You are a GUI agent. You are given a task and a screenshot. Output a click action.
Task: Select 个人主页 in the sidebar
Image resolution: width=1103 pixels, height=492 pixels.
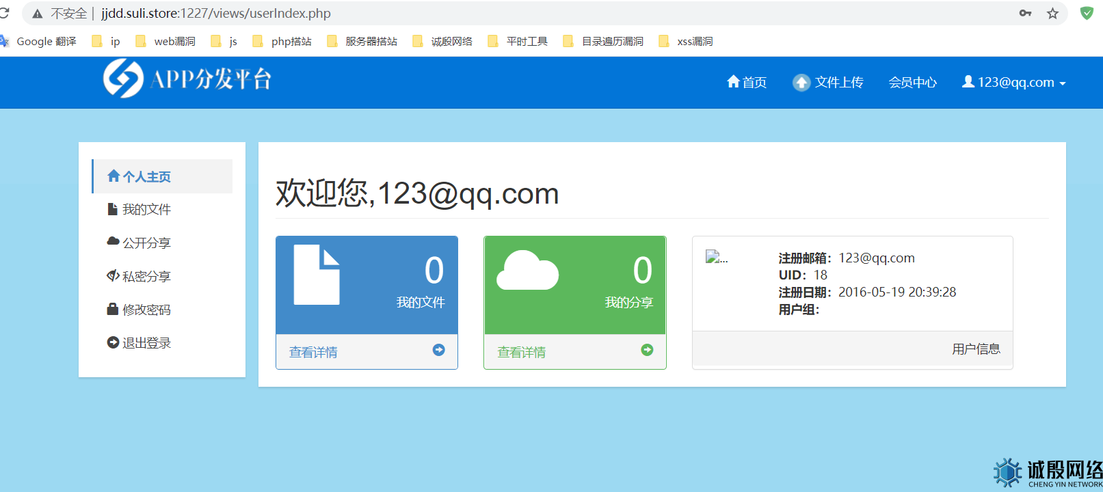[163, 176]
